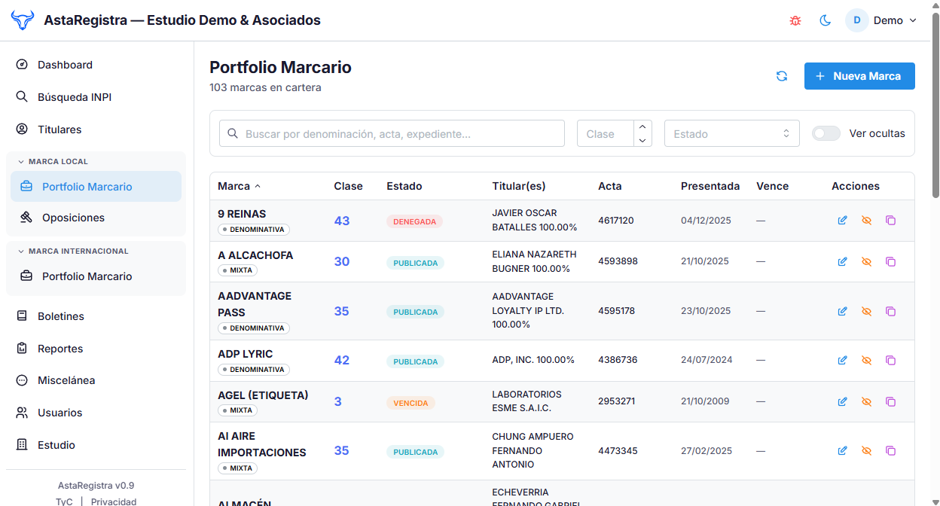Screen dimensions: 940x506
Task: Select Portfolio Marcario under Marca Internacional
Action: [x=96, y=276]
